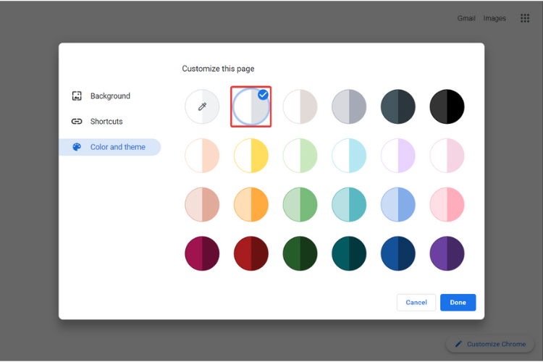
Task: Open the Background tab
Action: tap(109, 96)
